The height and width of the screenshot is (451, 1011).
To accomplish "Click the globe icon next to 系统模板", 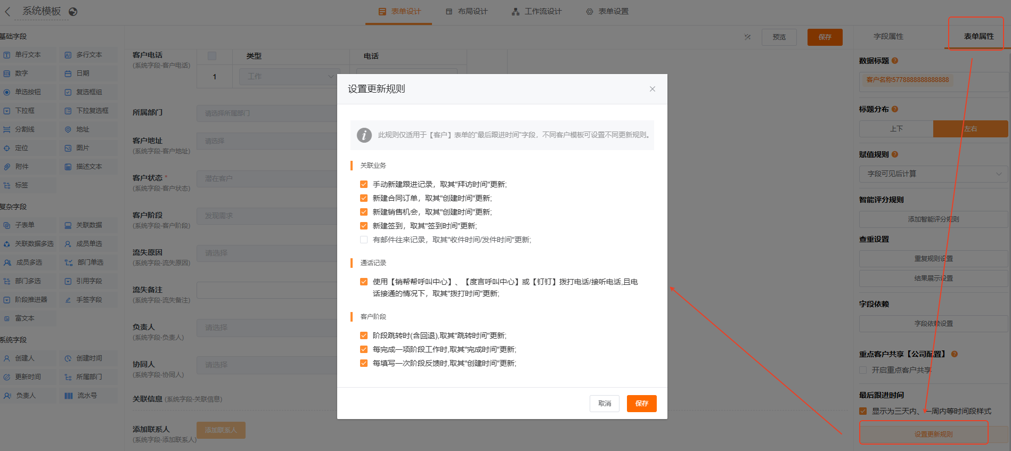I will 73,12.
